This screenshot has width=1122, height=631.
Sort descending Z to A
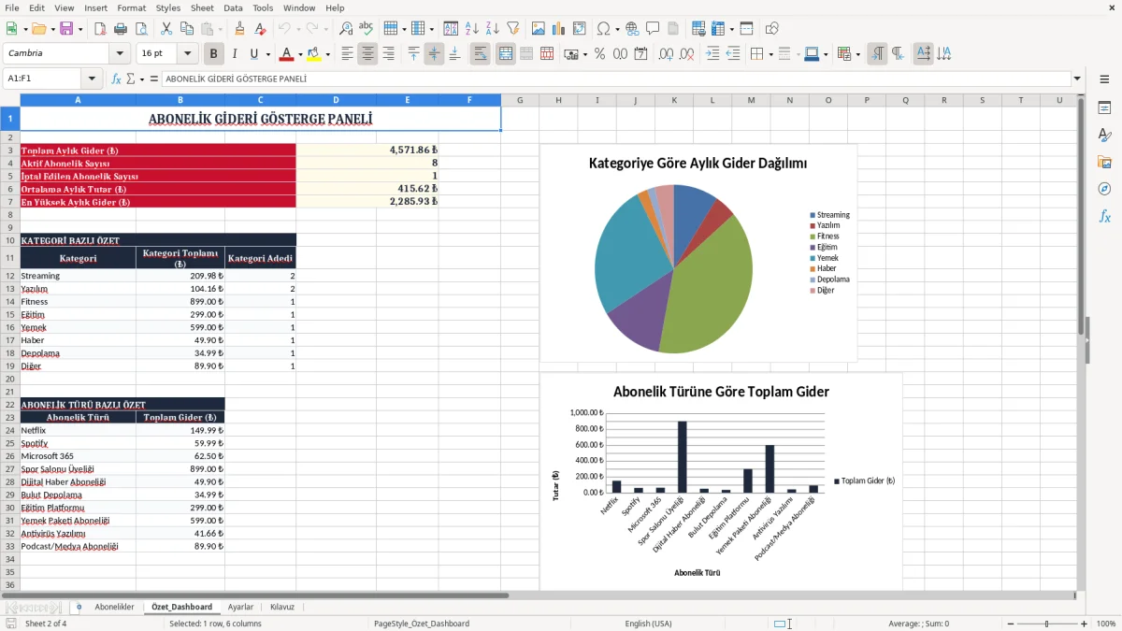[x=493, y=29]
